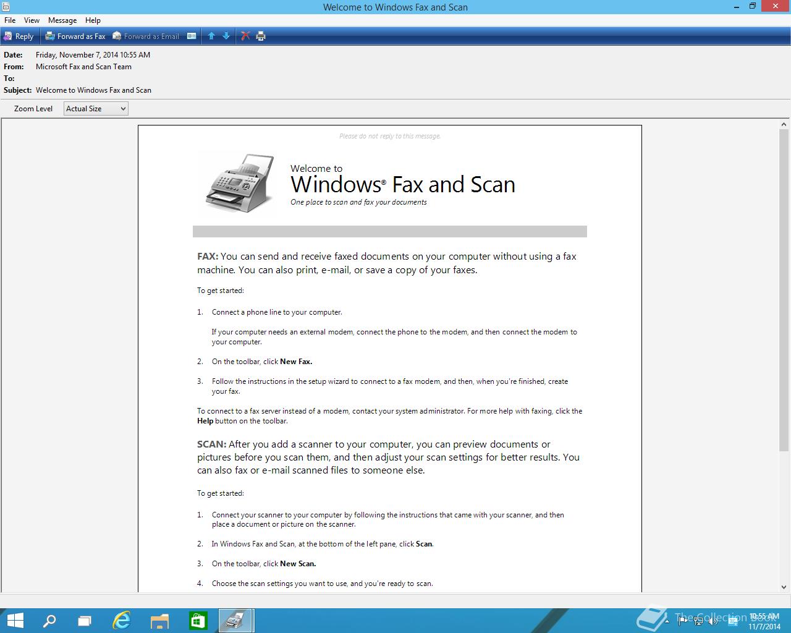791x633 pixels.
Task: Click the taskbar clock showing 10:55 AM
Action: 764,621
